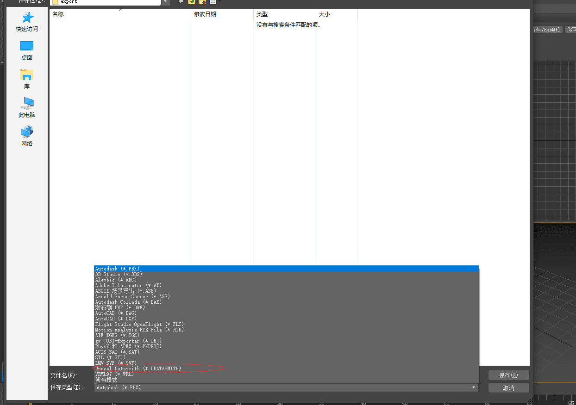
Task: Sort by the 大小 column header
Action: [337, 14]
